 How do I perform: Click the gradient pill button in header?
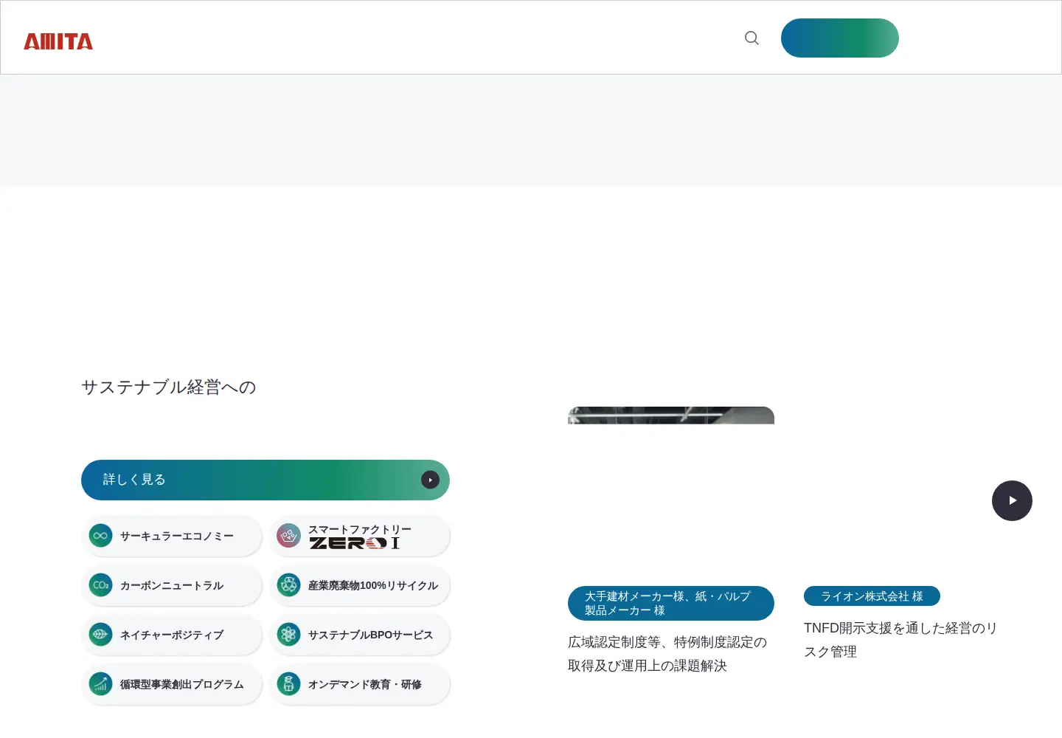[x=840, y=38]
